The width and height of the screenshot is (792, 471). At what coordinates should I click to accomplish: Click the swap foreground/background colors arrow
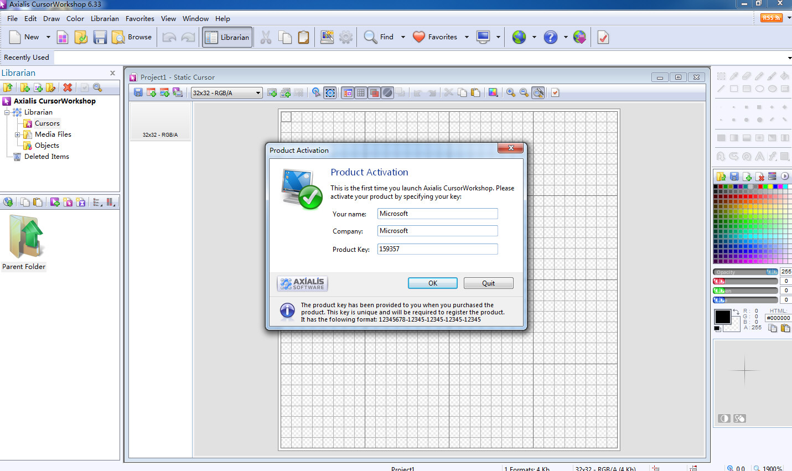click(736, 313)
